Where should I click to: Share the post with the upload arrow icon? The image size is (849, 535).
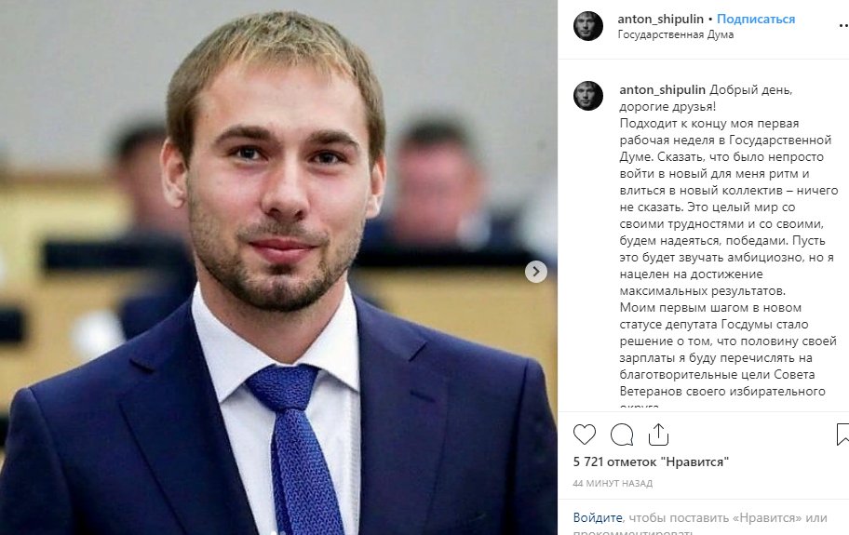pos(658,435)
